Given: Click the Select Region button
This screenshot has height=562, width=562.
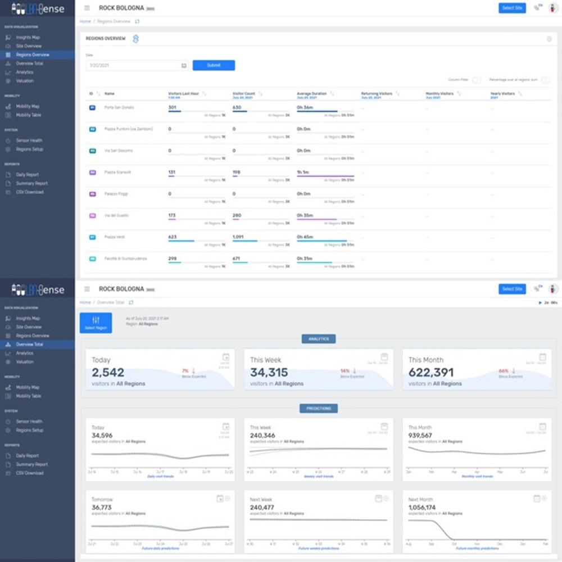Looking at the screenshot, I should tap(96, 323).
